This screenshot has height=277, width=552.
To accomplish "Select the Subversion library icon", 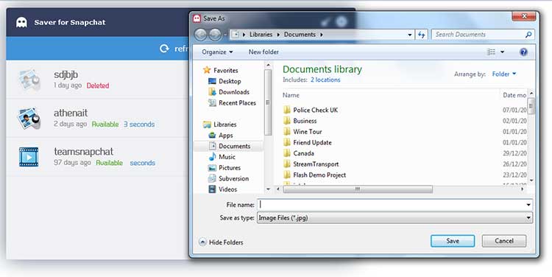I will coord(212,179).
